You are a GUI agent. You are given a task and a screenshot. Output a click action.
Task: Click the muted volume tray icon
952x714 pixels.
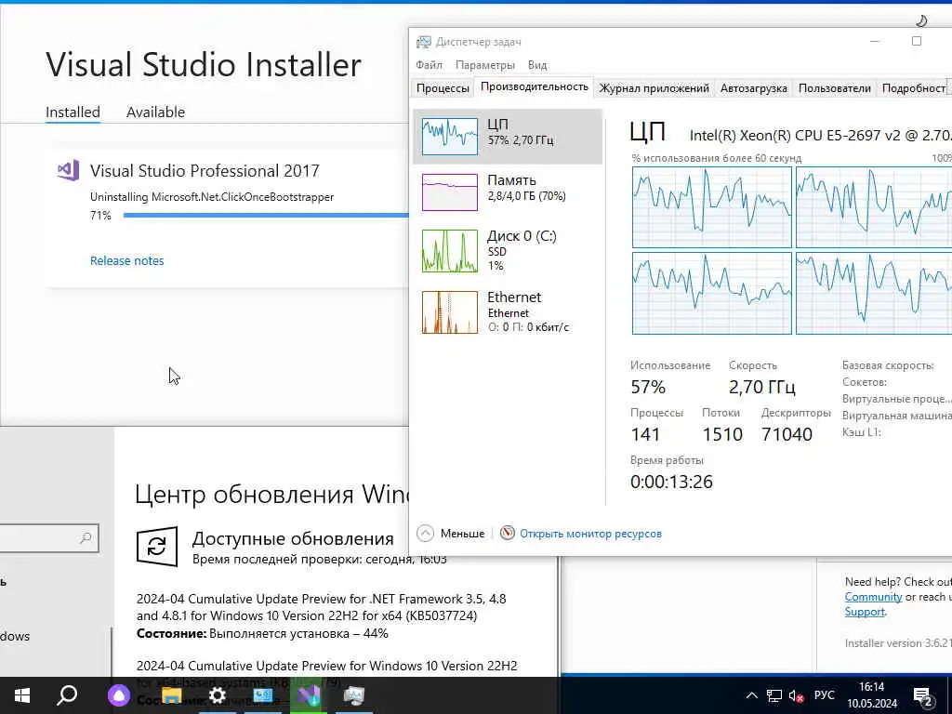796,695
